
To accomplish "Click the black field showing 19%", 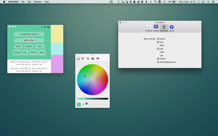I will pos(42,52).
